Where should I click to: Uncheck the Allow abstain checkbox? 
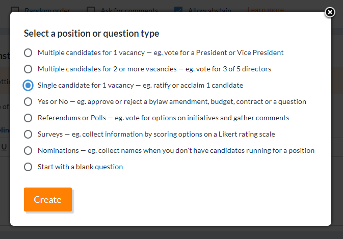tap(178, 10)
